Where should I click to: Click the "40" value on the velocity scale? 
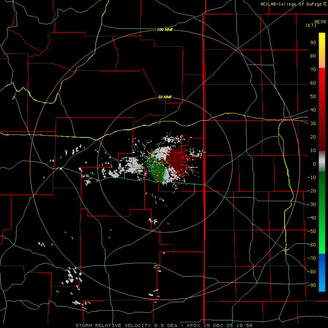point(313,110)
